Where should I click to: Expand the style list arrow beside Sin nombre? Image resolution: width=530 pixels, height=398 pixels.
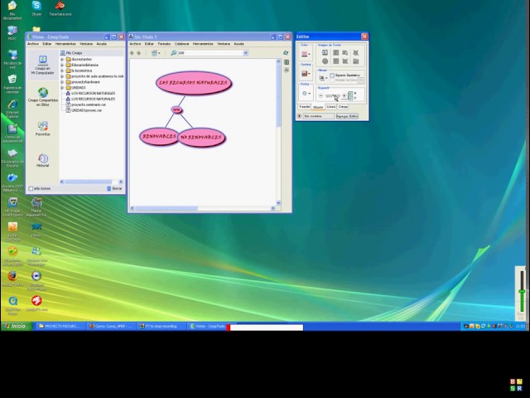pyautogui.click(x=299, y=116)
